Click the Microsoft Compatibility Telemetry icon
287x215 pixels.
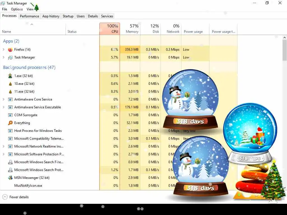click(10, 139)
